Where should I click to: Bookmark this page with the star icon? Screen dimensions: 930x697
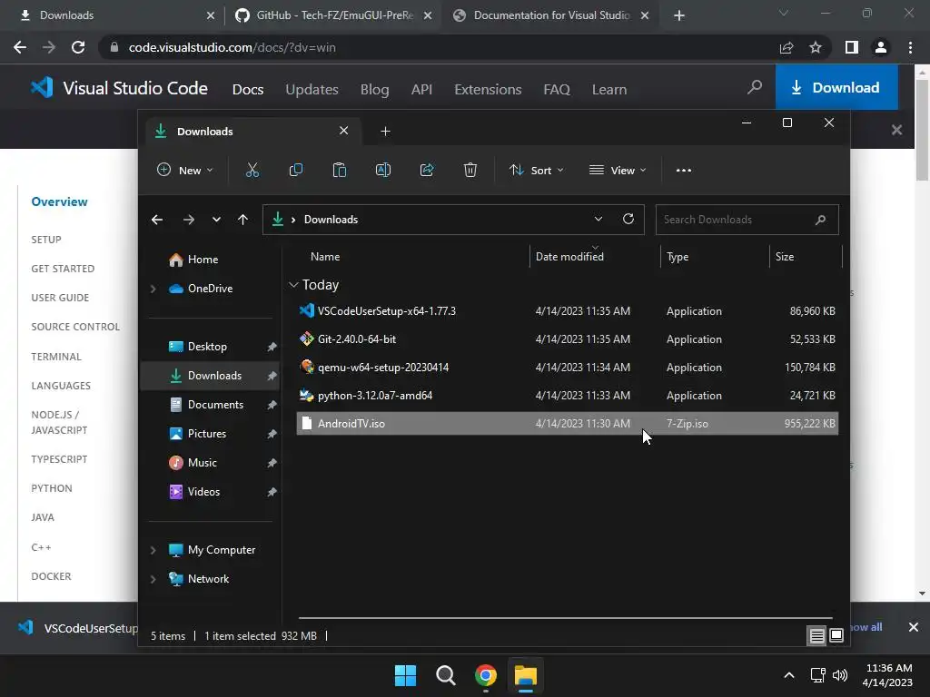pyautogui.click(x=816, y=47)
